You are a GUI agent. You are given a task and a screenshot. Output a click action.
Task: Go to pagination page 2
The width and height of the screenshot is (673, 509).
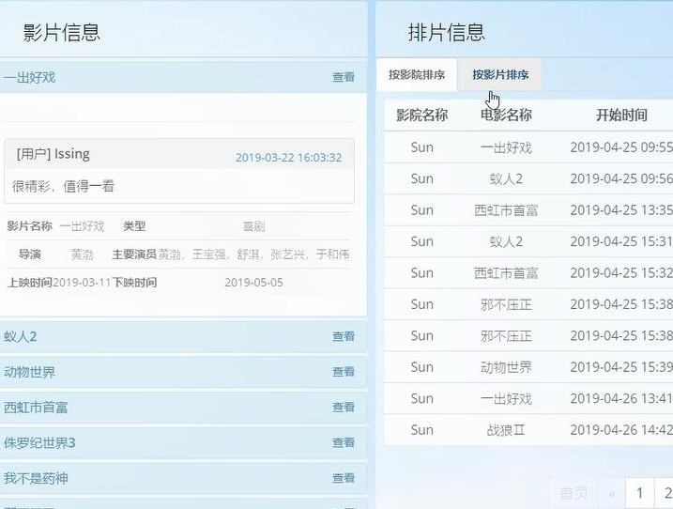point(664,493)
